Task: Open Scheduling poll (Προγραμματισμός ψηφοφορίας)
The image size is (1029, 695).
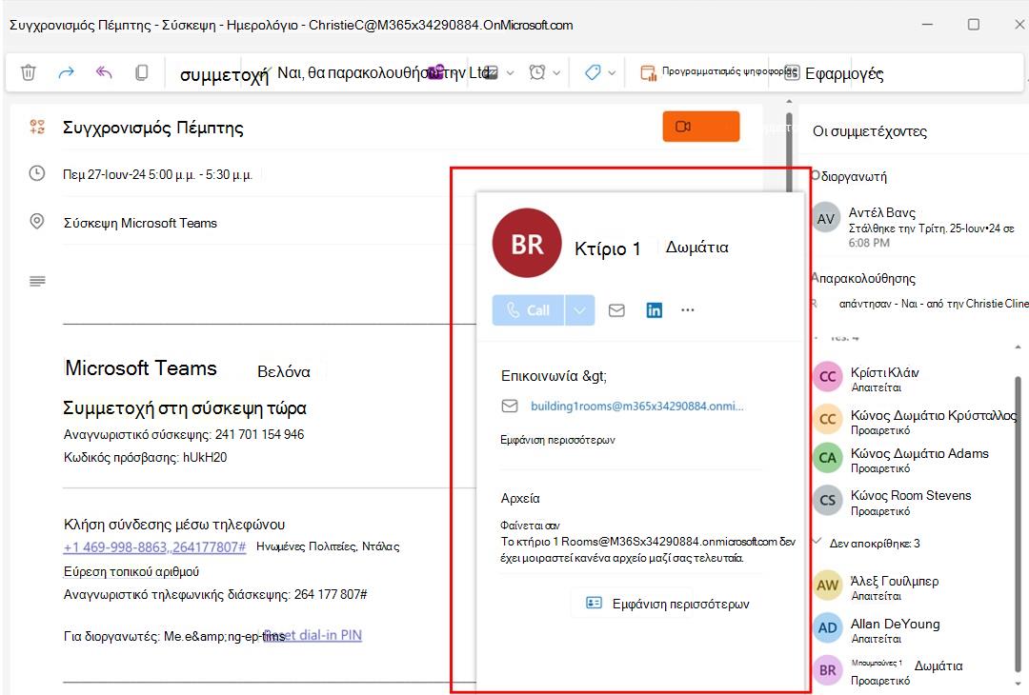Action: click(718, 71)
